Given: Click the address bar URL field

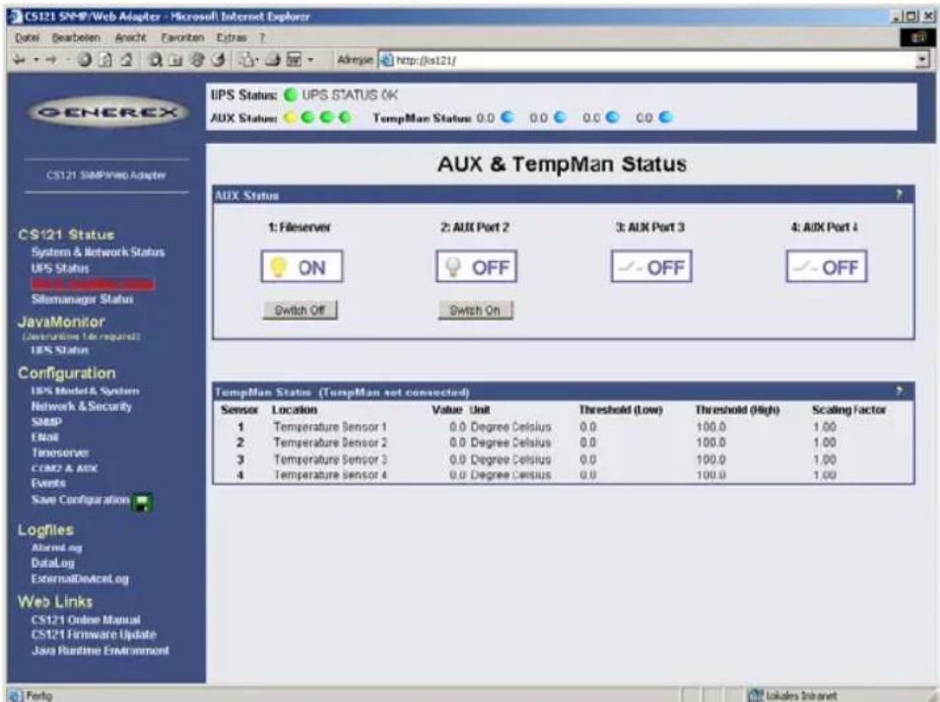Looking at the screenshot, I should 653,60.
